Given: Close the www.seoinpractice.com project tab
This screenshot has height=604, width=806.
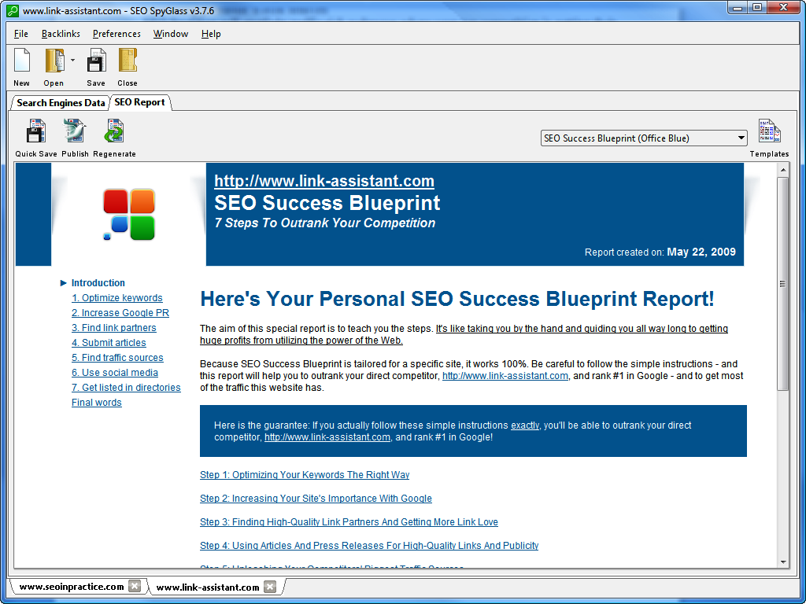Looking at the screenshot, I should pyautogui.click(x=134, y=587).
